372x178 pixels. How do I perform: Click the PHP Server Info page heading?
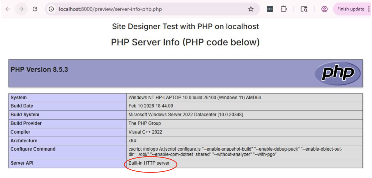tap(185, 42)
